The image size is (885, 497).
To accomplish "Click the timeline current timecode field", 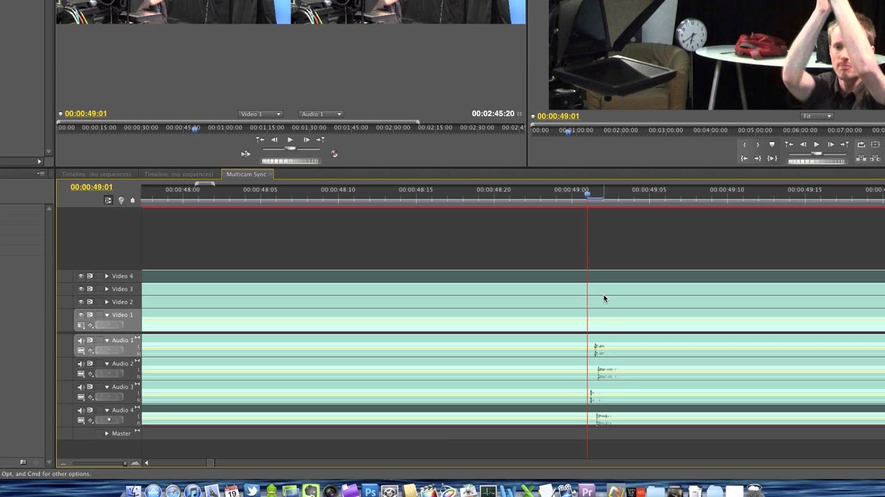I will pos(91,187).
